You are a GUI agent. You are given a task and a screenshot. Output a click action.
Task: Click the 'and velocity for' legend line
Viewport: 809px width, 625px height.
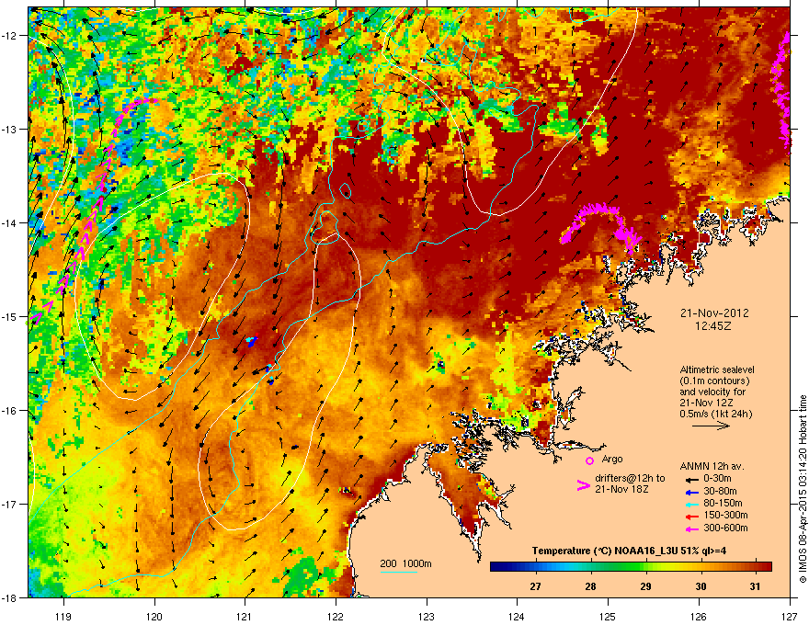[711, 392]
